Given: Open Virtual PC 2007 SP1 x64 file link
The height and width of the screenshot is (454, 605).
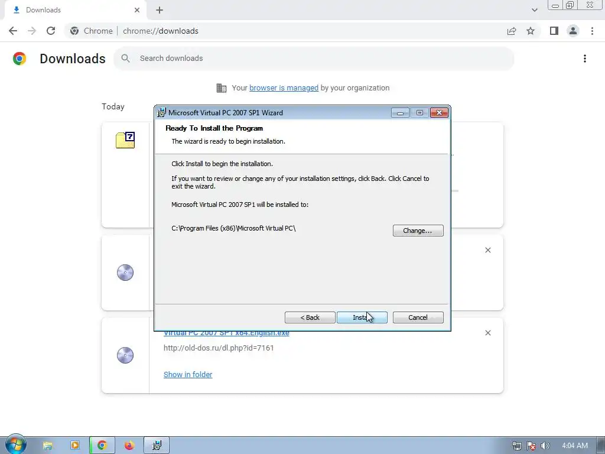Looking at the screenshot, I should click(226, 333).
